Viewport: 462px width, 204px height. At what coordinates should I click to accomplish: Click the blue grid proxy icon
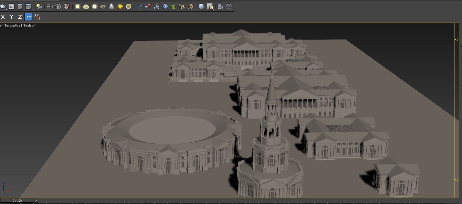coord(139,6)
